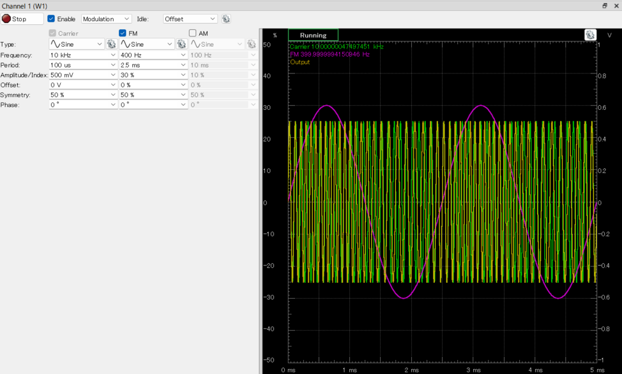
Task: Open the FM waveform type settings gear
Action: (x=181, y=44)
